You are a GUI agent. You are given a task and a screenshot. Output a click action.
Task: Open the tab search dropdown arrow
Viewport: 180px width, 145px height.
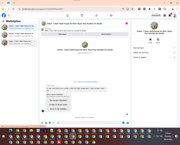[x=3, y=3]
